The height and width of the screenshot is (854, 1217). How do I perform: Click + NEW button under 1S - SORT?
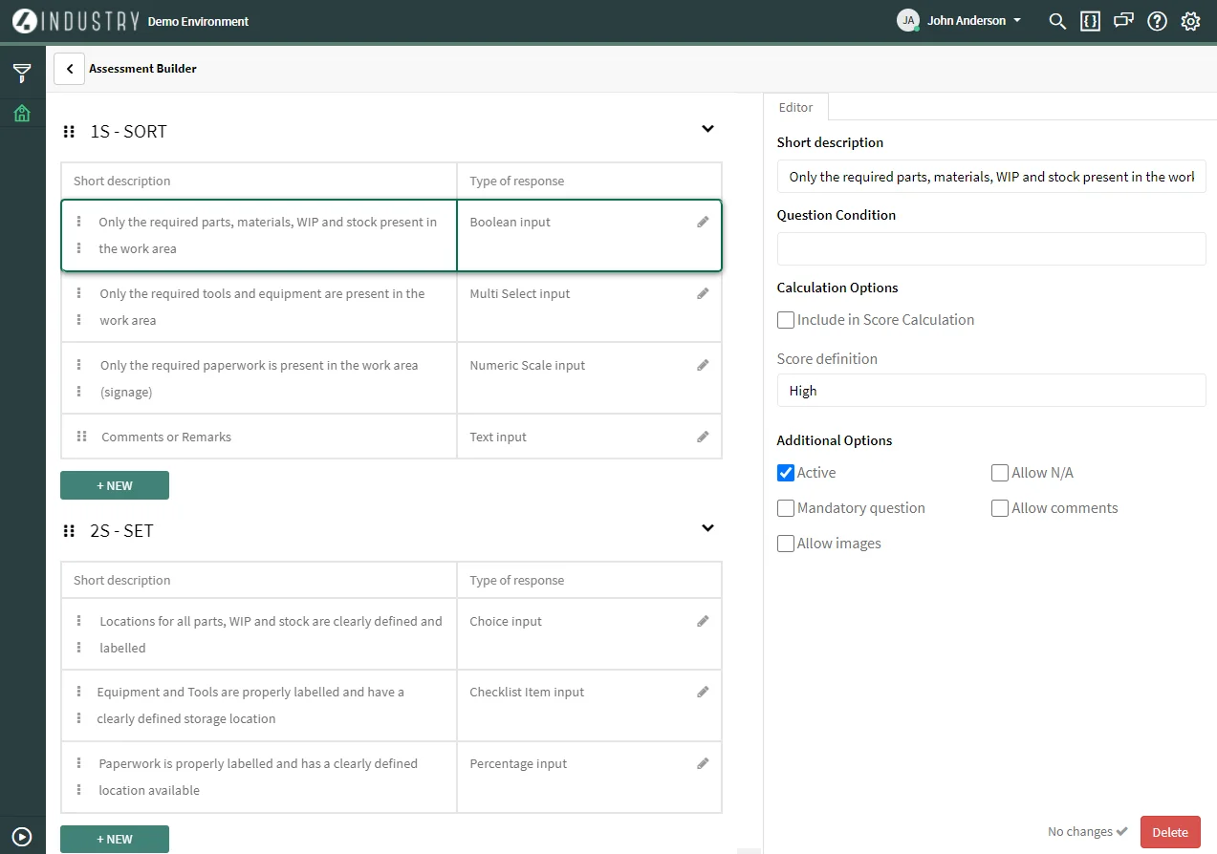tap(115, 485)
